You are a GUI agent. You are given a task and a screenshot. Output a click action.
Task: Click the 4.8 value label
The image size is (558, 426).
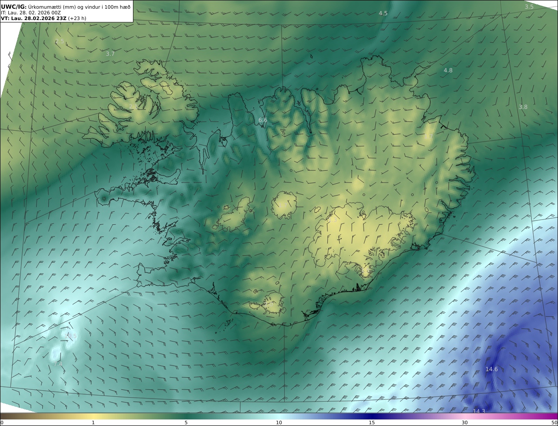coord(448,71)
